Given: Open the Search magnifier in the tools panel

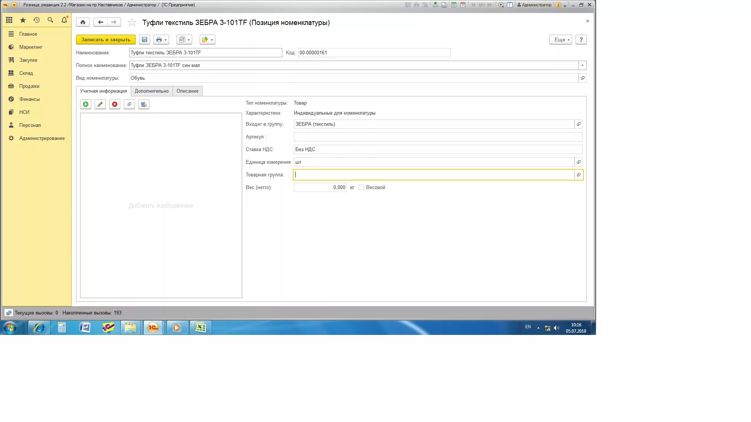Looking at the screenshot, I should 50,20.
